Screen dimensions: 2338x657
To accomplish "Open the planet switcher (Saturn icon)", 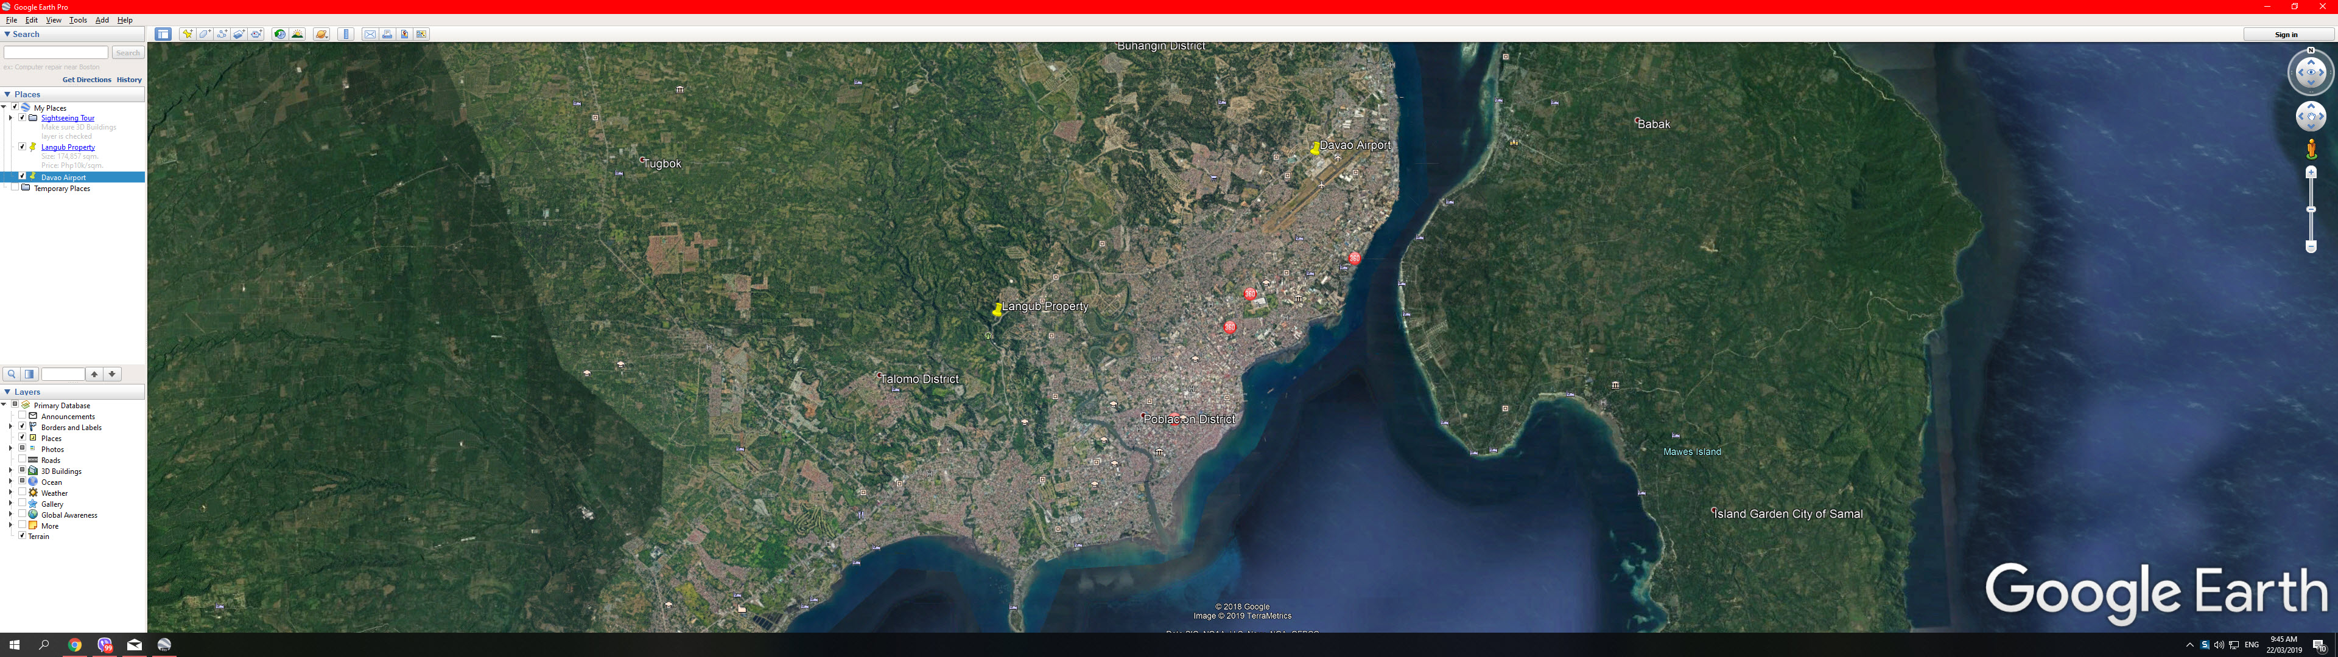I will pyautogui.click(x=321, y=35).
